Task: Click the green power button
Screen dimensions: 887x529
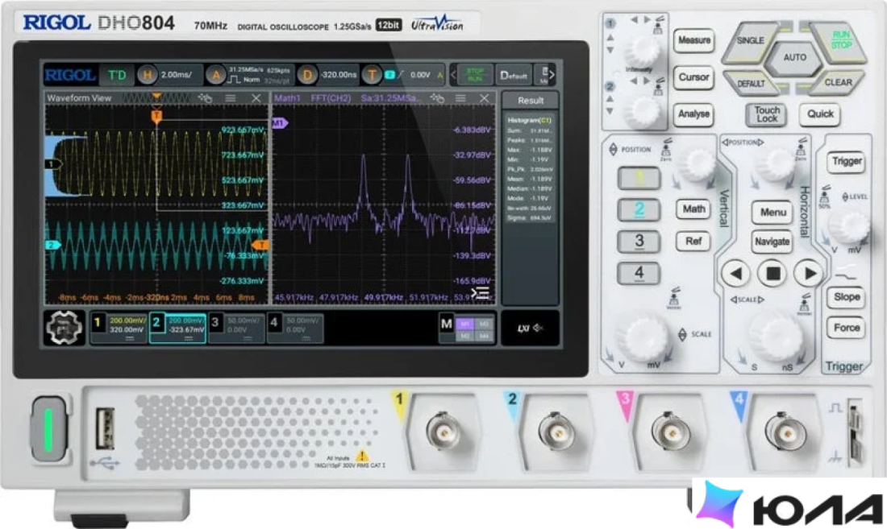Action: (x=49, y=429)
